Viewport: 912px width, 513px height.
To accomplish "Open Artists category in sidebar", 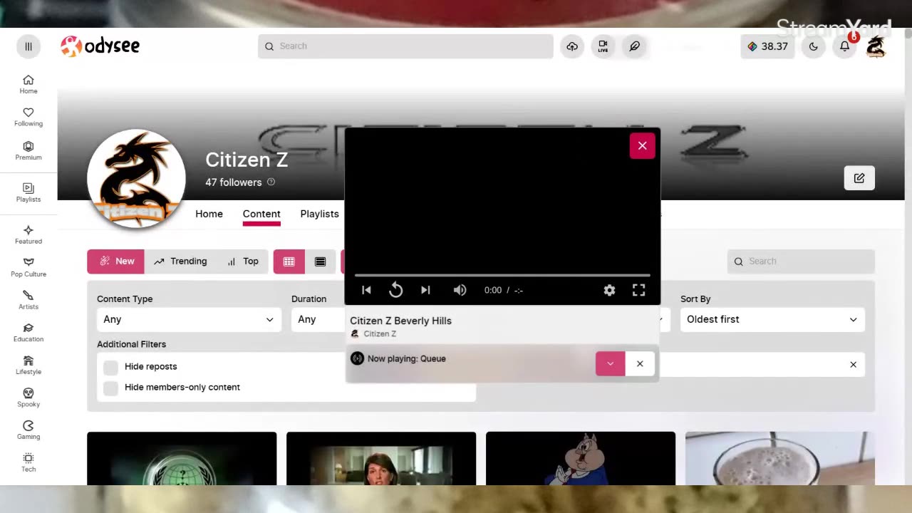I will tap(28, 301).
